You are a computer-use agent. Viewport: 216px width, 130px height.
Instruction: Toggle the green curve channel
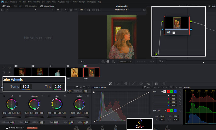click(172, 92)
